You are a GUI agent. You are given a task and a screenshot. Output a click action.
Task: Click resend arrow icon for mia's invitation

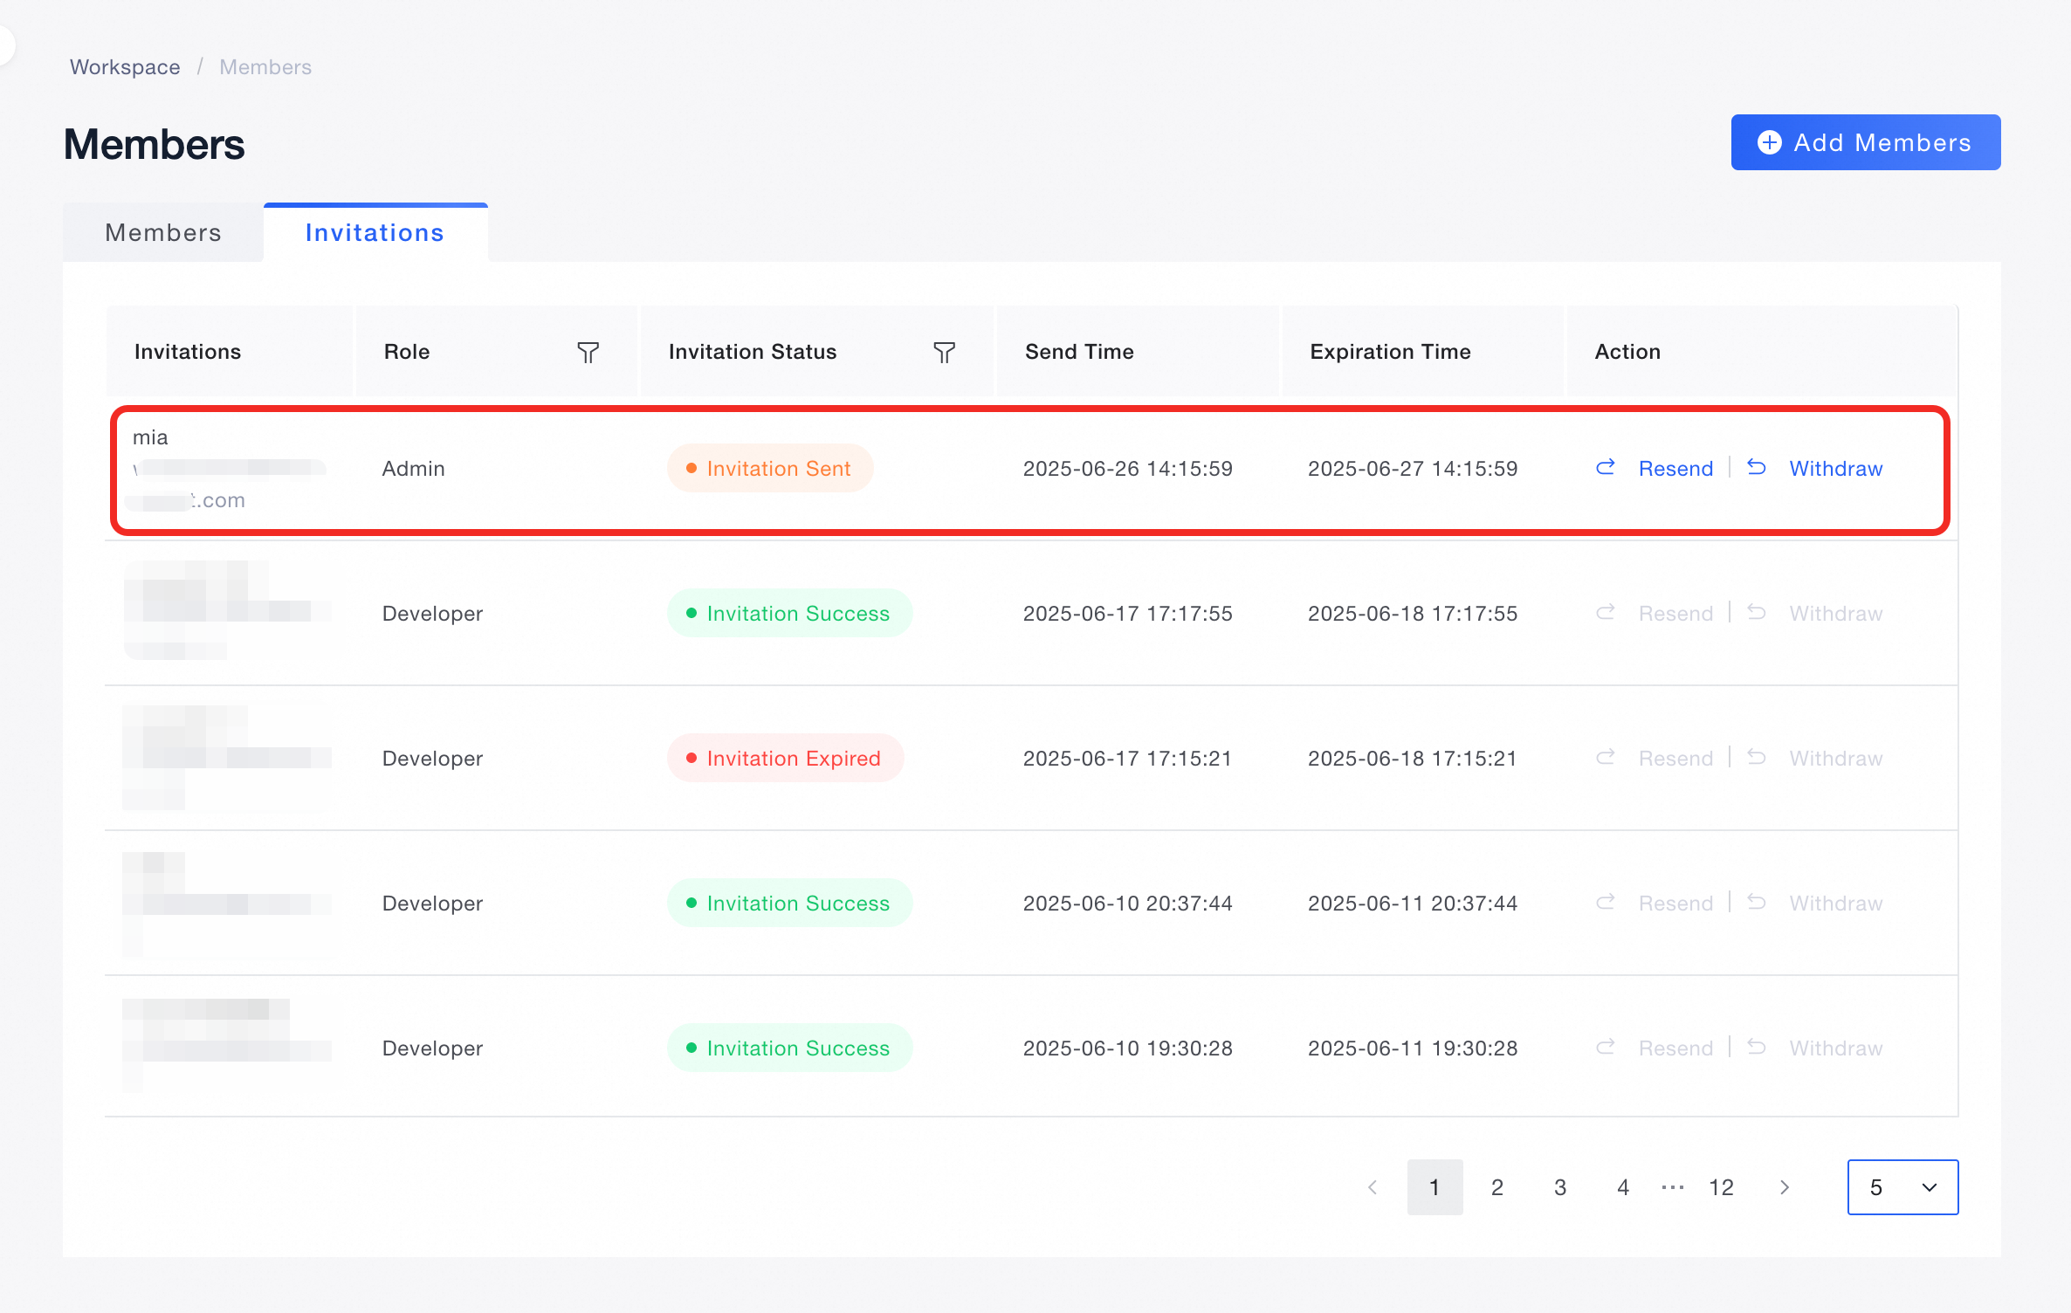[x=1605, y=468]
